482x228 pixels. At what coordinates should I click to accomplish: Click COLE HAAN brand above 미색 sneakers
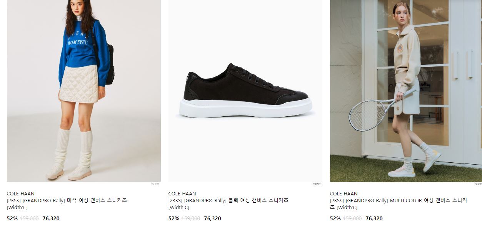[x=21, y=194]
